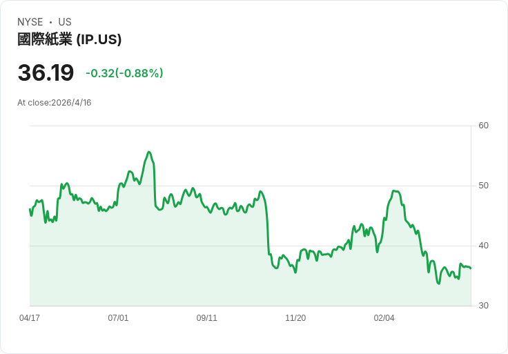Click the 40 label on the price axis

[484, 246]
